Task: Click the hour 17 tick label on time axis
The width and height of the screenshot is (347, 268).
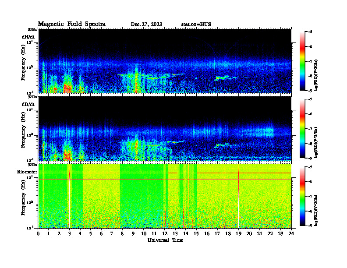Action: tap(218, 233)
